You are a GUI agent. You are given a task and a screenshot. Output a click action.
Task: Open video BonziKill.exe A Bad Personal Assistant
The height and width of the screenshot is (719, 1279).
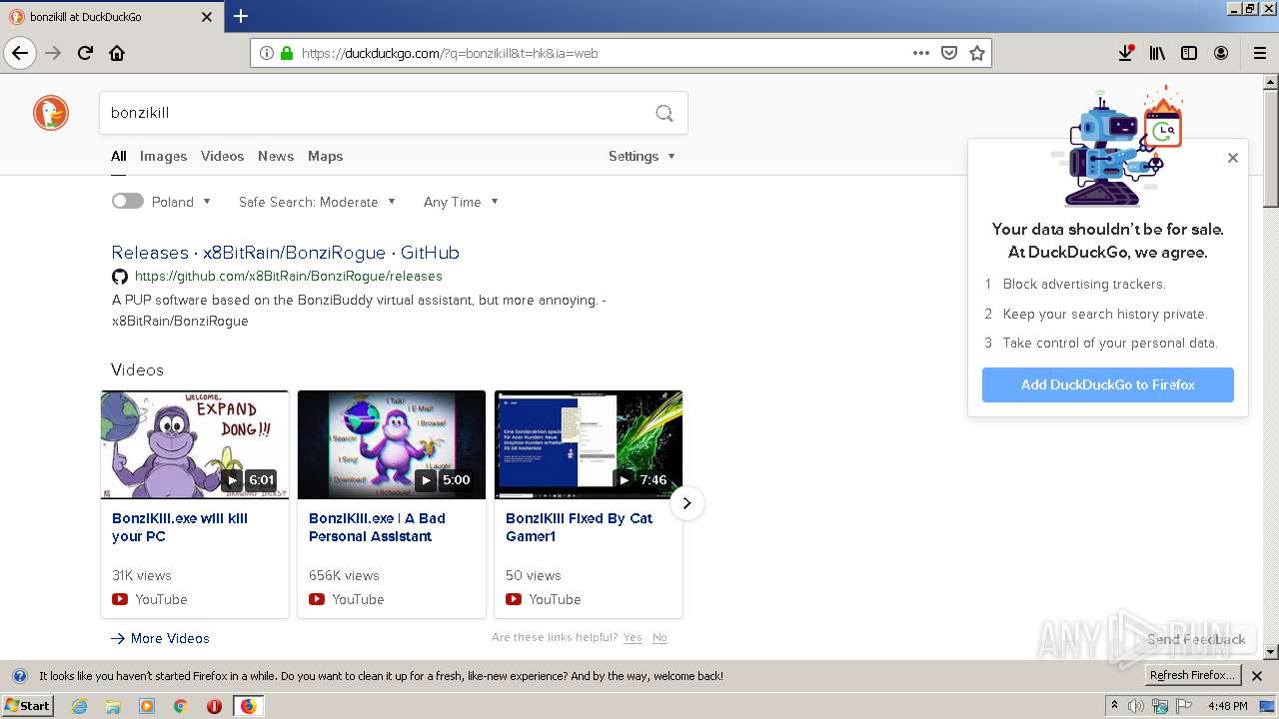377,527
